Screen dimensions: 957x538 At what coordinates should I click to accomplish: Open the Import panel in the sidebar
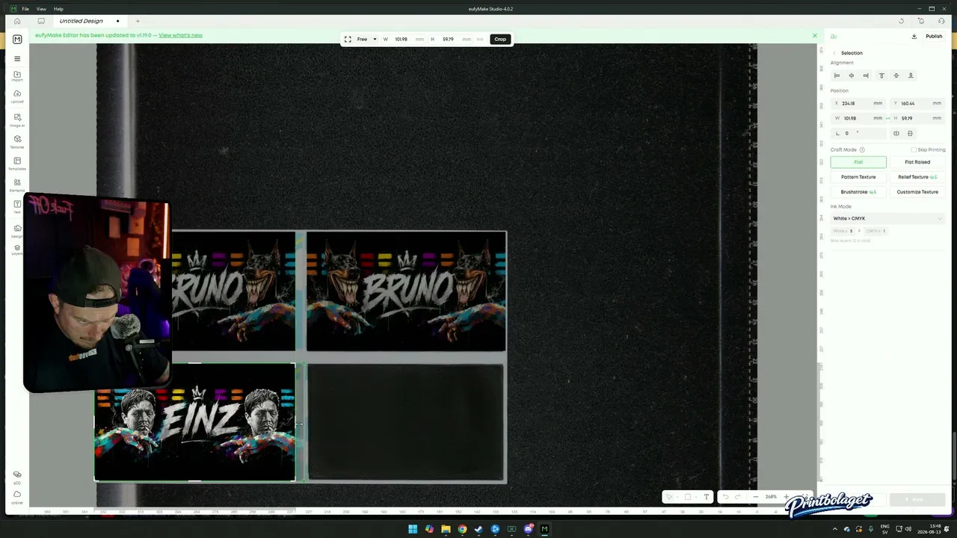click(x=17, y=76)
